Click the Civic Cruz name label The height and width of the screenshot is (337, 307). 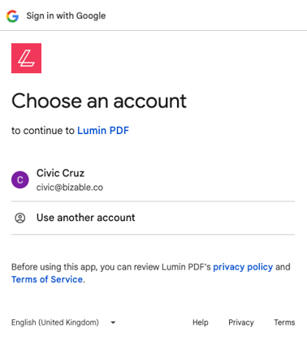coord(60,173)
